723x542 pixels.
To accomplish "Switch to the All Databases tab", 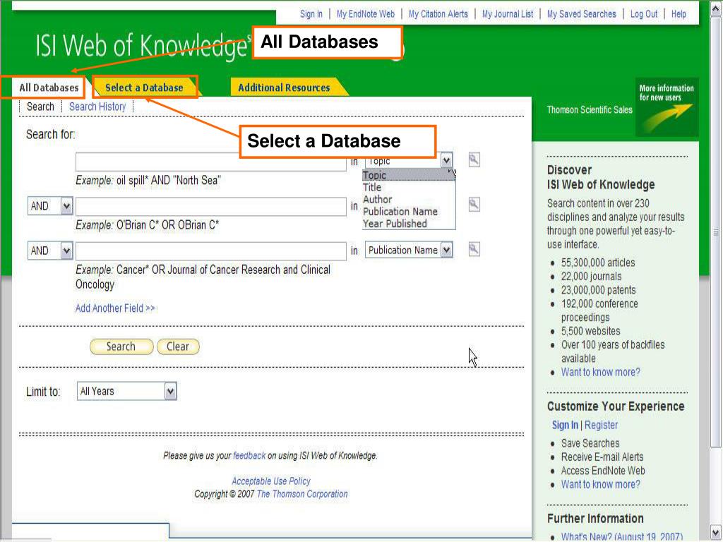I will (x=49, y=88).
